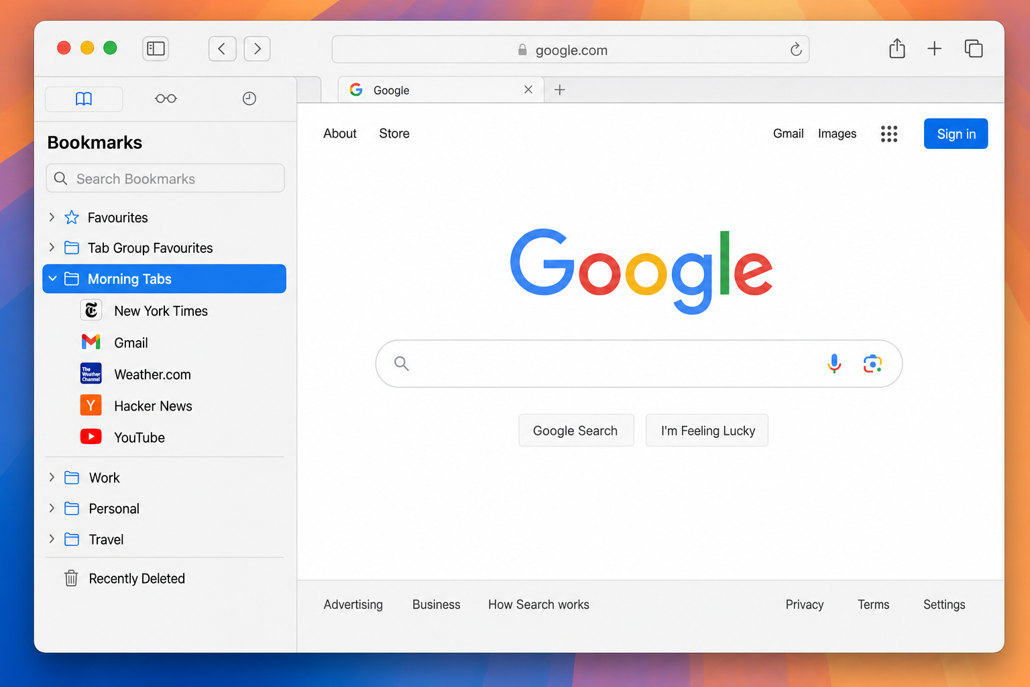Screen dimensions: 1030x687
Task: Open the Share menu icon
Action: coord(897,48)
